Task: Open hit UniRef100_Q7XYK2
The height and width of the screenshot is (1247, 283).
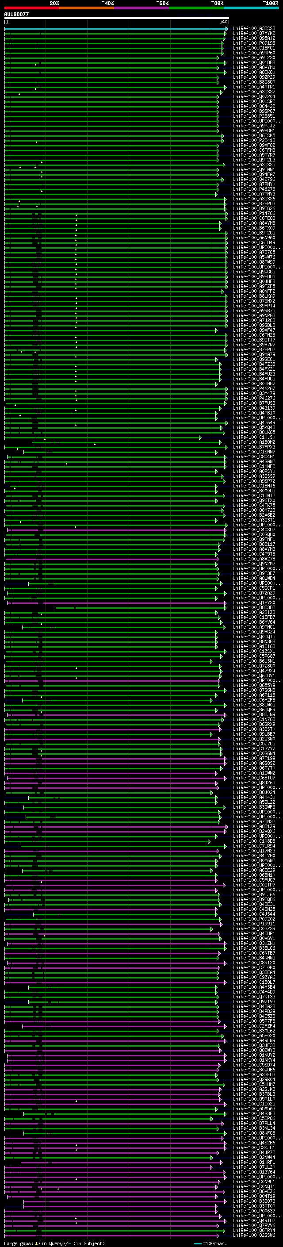Action: (254, 34)
